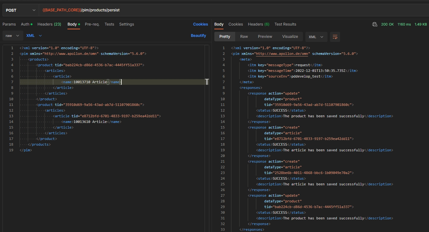Open the response XML format dropdown
This screenshot has width=429, height=232.
(x=316, y=37)
